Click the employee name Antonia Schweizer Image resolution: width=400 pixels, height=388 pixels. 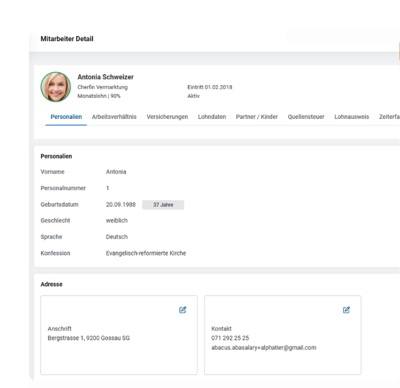point(106,77)
